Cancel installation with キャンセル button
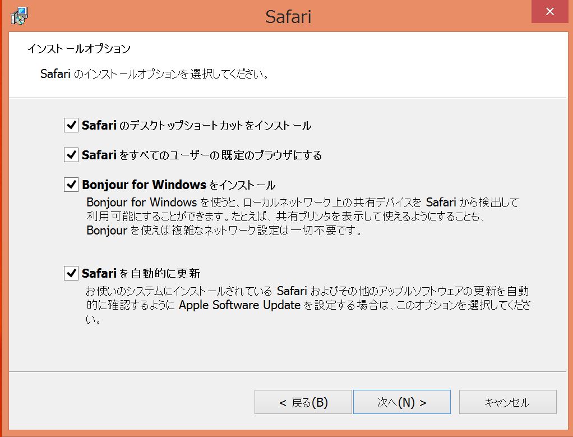This screenshot has height=437, width=573. 507,402
